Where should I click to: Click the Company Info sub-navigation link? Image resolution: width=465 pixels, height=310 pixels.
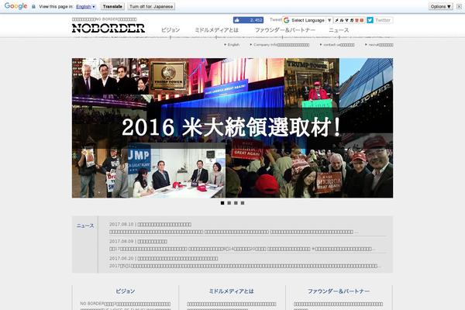click(280, 44)
